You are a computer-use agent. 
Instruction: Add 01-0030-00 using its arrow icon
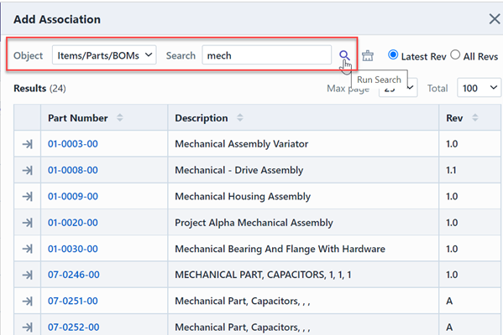click(28, 249)
